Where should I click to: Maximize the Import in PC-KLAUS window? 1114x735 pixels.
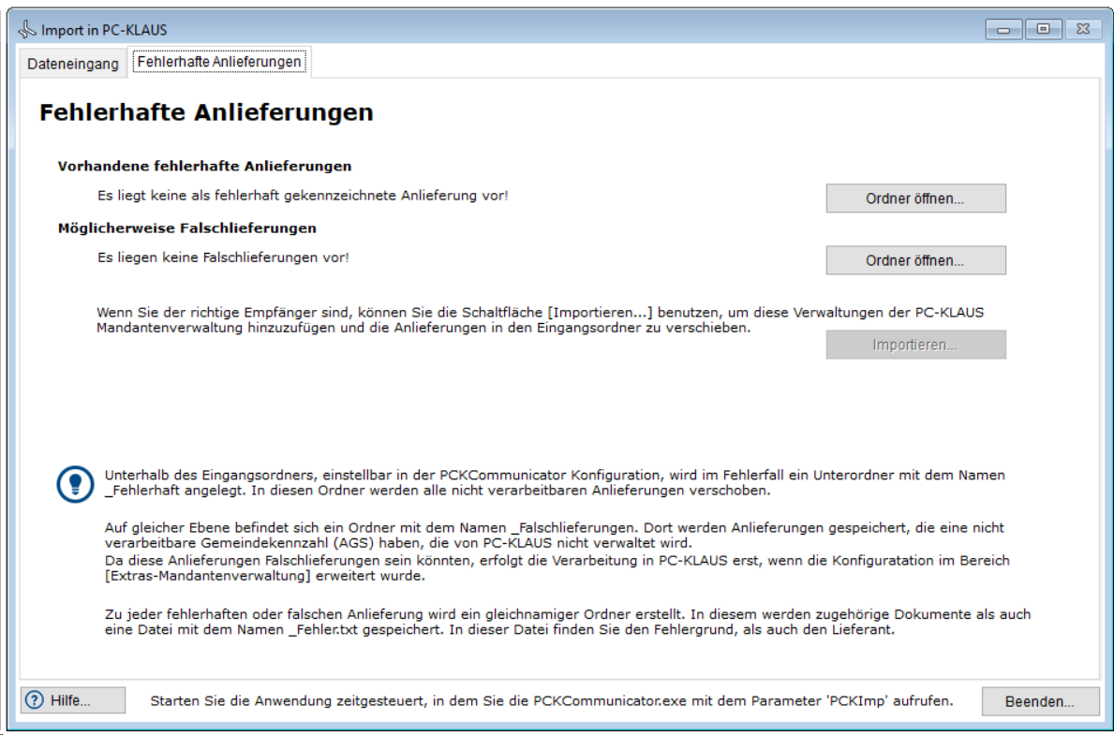pos(1042,30)
